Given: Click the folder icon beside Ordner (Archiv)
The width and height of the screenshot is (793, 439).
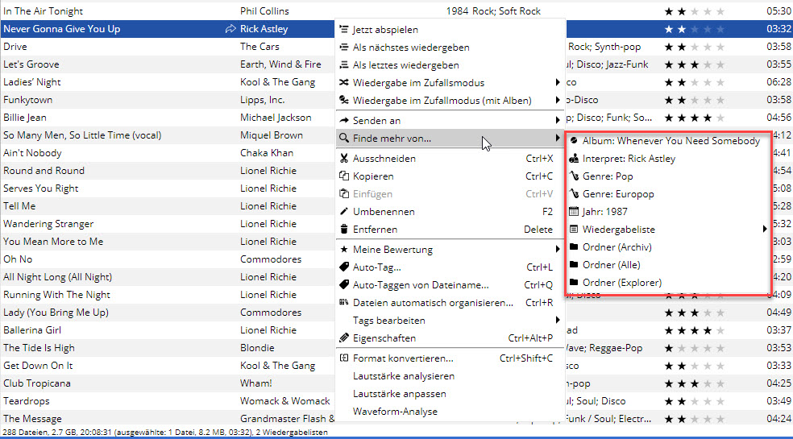Looking at the screenshot, I should tap(574, 247).
